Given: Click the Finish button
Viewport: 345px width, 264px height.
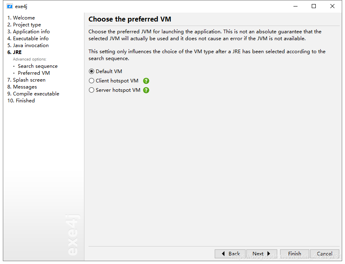Looking at the screenshot, I should (295, 254).
